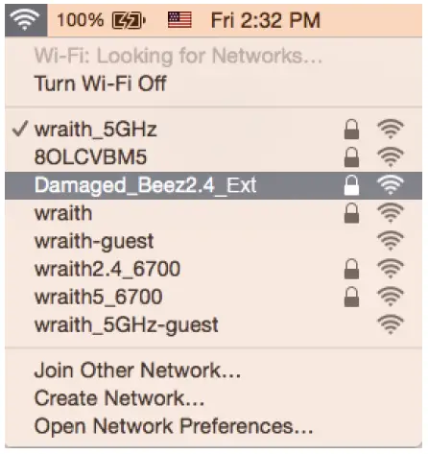Click signal strength icon for 8OLCVBM5

(391, 156)
